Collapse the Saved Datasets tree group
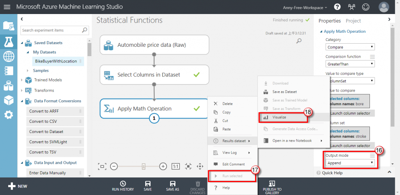This screenshot has height=195, width=400. click(x=22, y=43)
